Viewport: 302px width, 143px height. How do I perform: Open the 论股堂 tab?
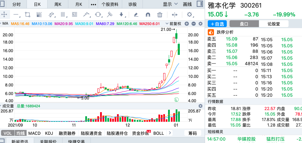274,24
